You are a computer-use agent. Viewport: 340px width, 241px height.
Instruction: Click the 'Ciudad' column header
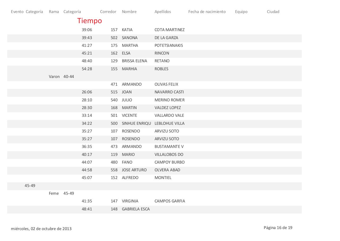[x=273, y=12]
